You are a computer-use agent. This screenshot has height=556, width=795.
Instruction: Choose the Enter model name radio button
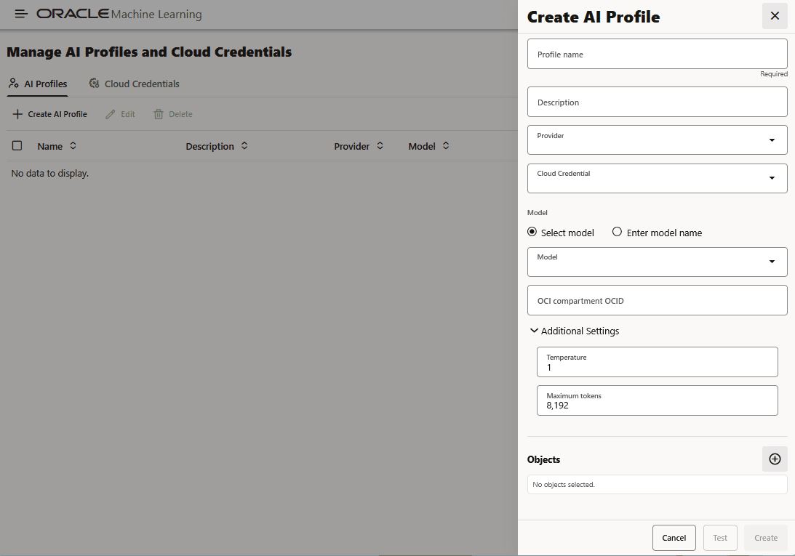click(617, 232)
